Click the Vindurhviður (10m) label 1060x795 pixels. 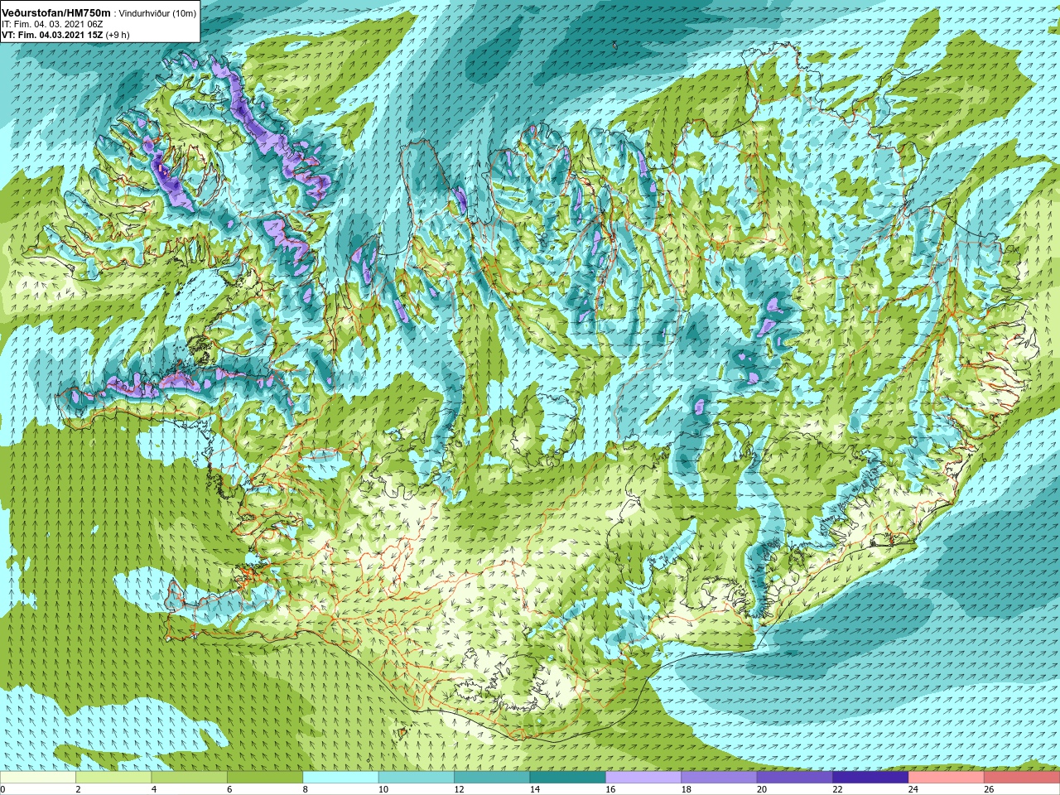tap(158, 13)
